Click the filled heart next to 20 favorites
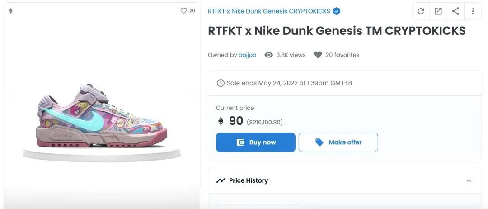488x209 pixels. [318, 55]
